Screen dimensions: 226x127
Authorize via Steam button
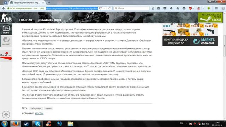(210, 17)
